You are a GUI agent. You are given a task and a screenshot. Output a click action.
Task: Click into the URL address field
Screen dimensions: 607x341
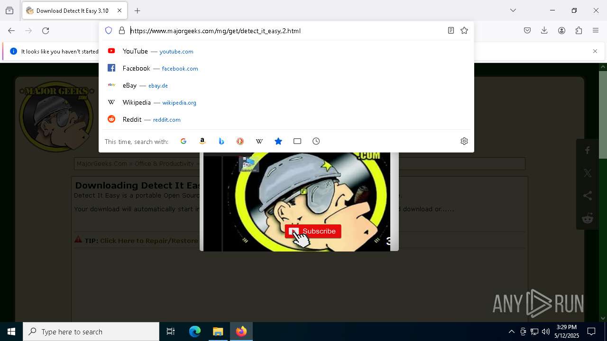pos(286,31)
